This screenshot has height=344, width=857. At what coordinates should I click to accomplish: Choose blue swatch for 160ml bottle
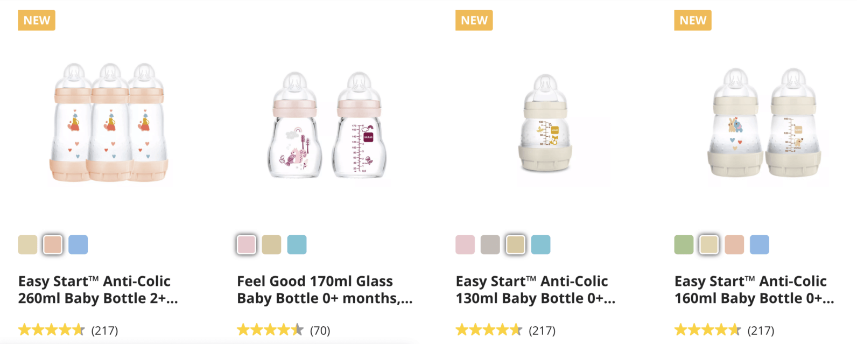(760, 245)
